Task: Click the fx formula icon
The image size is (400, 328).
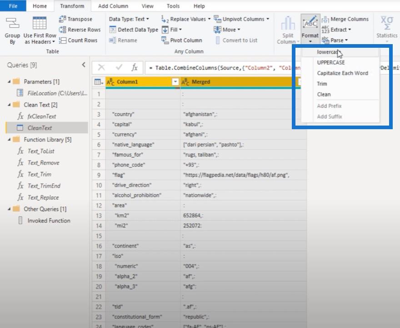Action: (x=135, y=67)
